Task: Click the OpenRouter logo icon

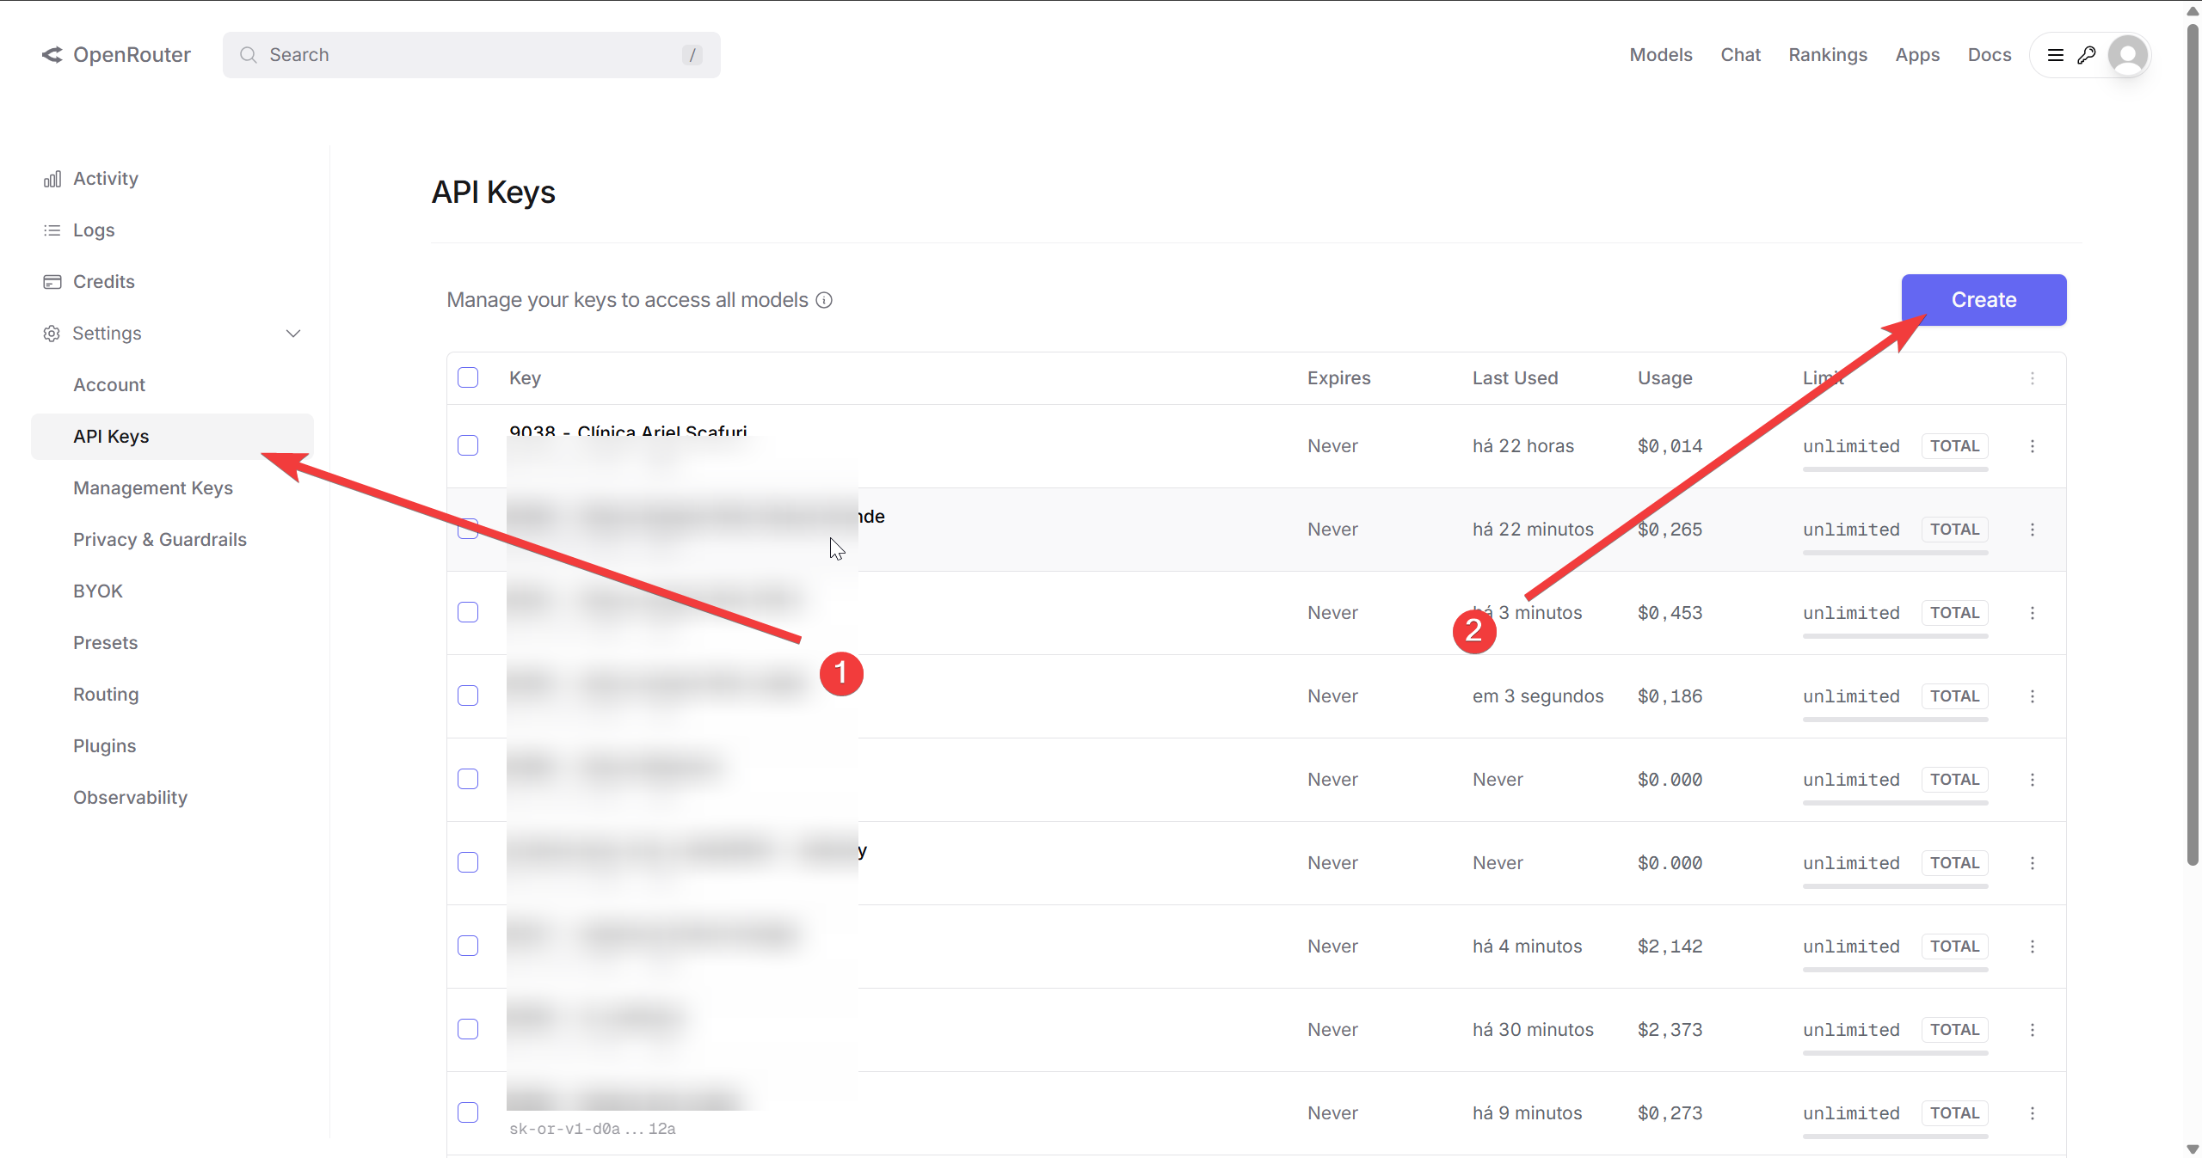Action: tap(52, 55)
